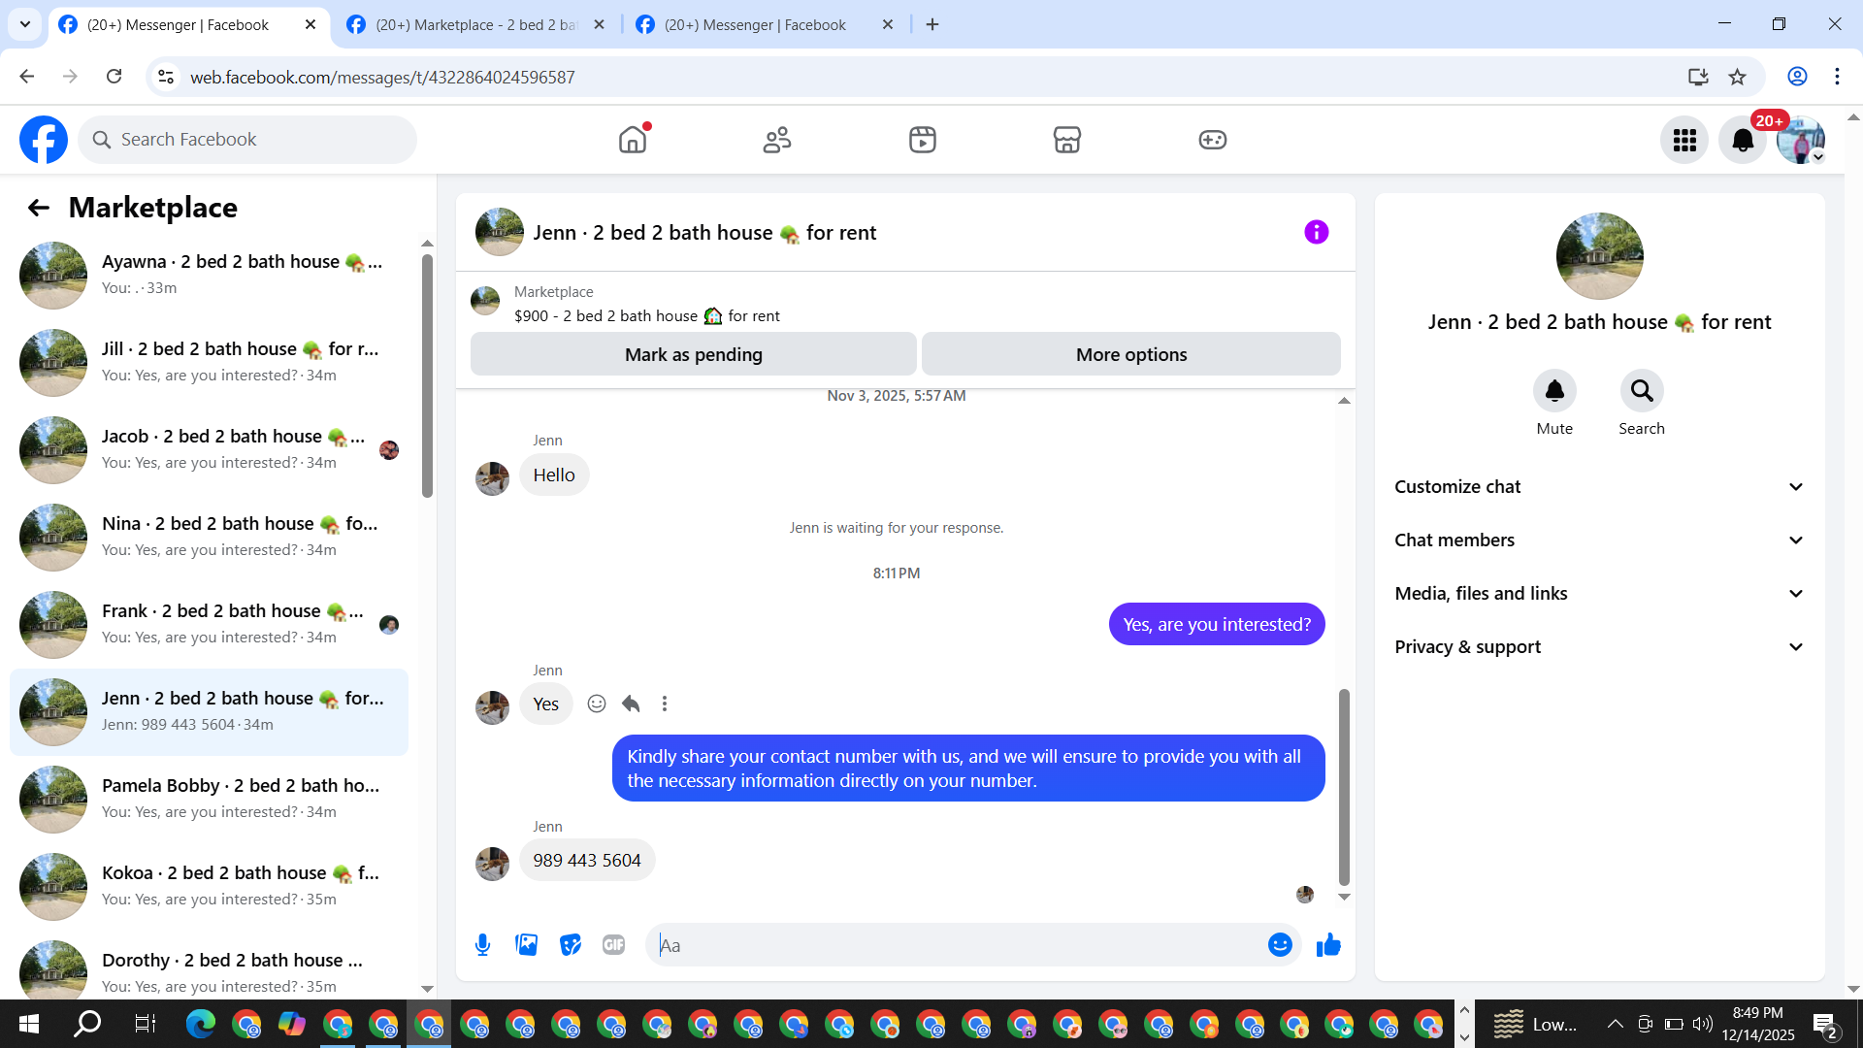Attach a photo using image icon
Viewport: 1863px width, 1048px height.
[x=526, y=944]
